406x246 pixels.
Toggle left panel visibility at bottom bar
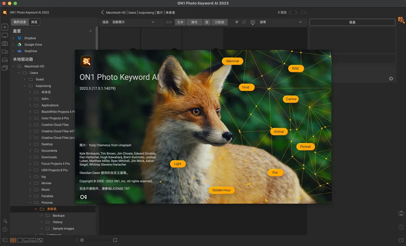[5, 240]
